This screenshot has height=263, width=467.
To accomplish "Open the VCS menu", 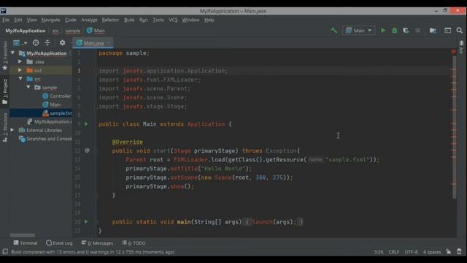I will click(x=173, y=20).
